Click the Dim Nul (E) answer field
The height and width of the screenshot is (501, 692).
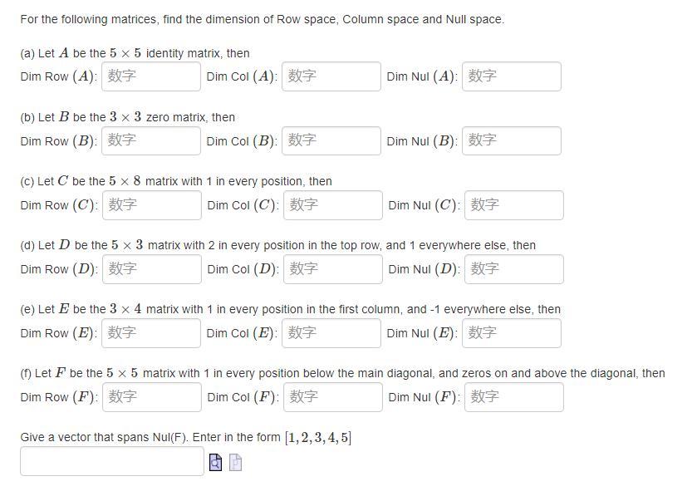[512, 332]
